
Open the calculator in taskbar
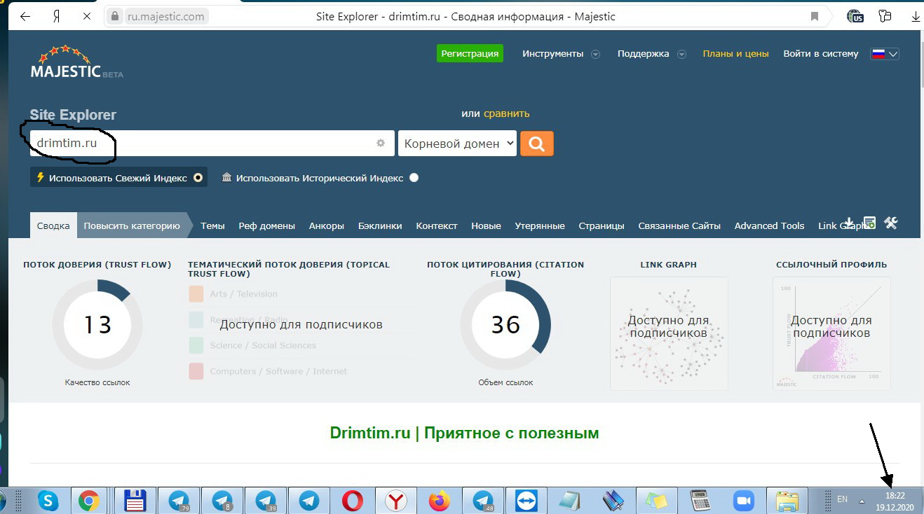pos(699,501)
